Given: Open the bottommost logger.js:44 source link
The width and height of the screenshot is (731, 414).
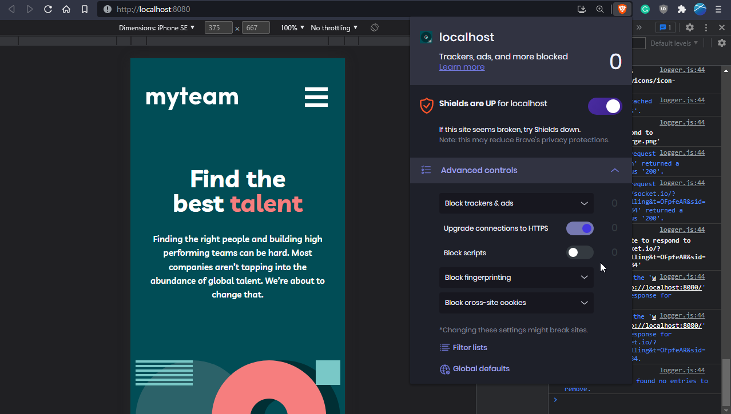Looking at the screenshot, I should (x=682, y=371).
